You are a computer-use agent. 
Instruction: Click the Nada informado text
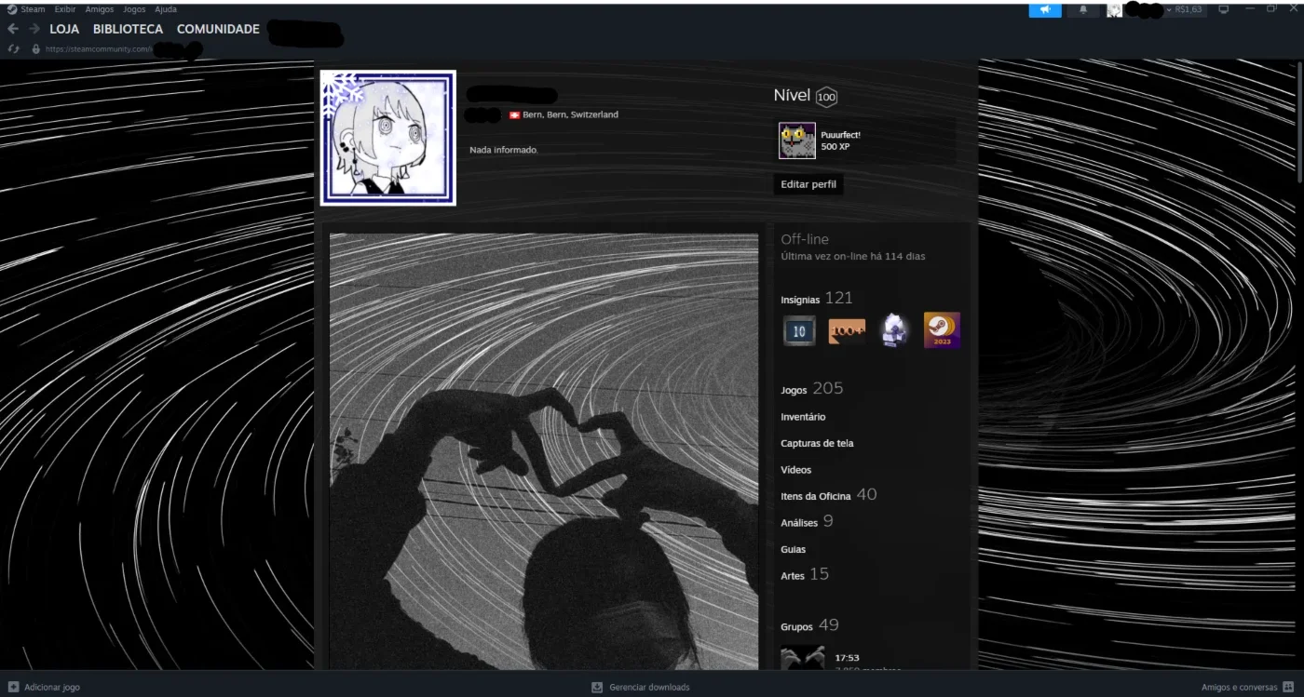[x=504, y=150]
